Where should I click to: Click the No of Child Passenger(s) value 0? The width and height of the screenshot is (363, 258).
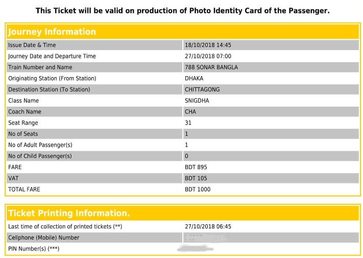186,156
